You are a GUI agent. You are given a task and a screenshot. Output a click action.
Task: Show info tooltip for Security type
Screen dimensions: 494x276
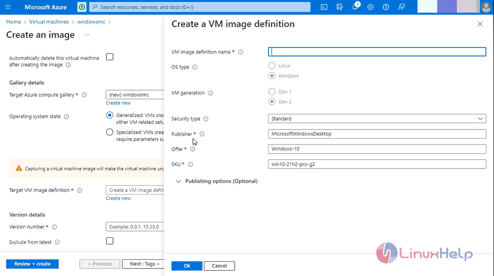206,119
